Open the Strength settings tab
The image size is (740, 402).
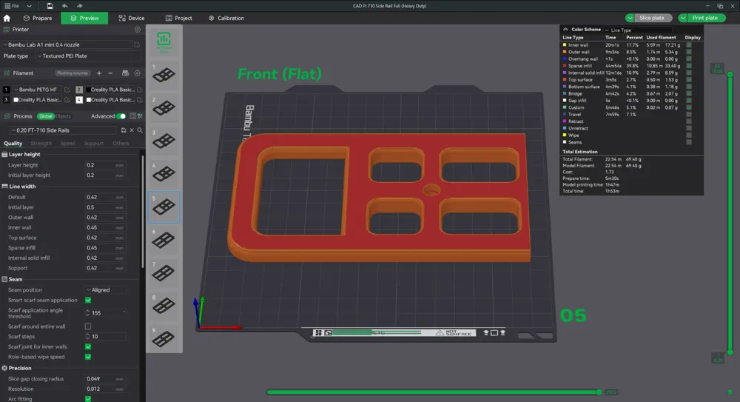tap(41, 143)
